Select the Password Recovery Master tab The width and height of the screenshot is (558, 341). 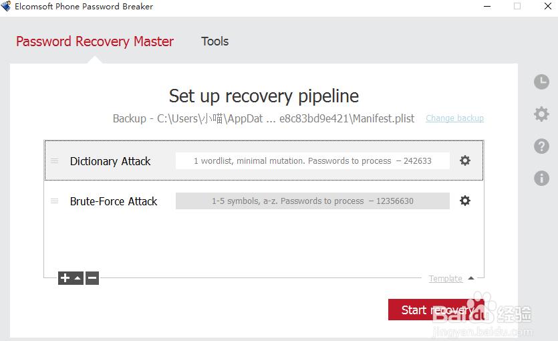tap(95, 41)
